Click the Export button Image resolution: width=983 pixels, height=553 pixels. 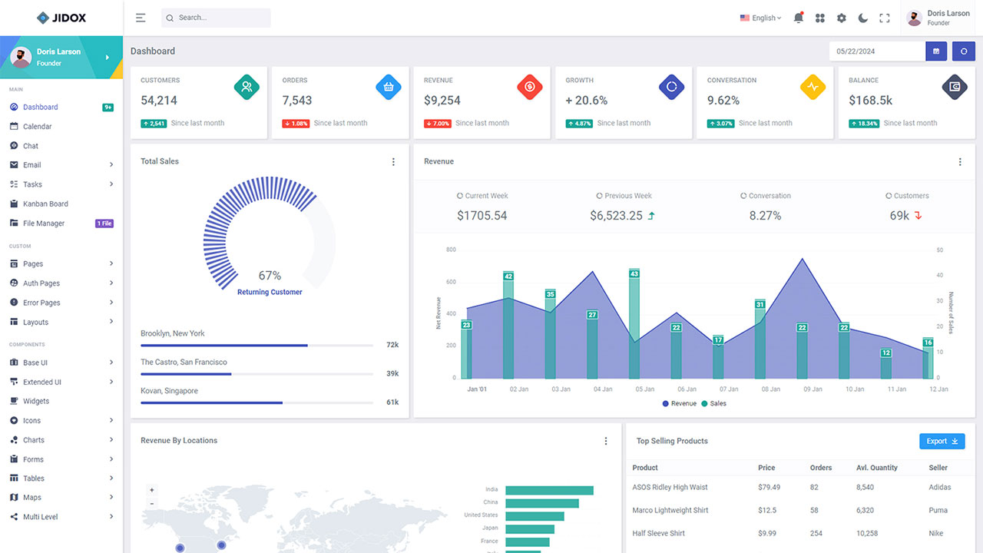coord(942,441)
